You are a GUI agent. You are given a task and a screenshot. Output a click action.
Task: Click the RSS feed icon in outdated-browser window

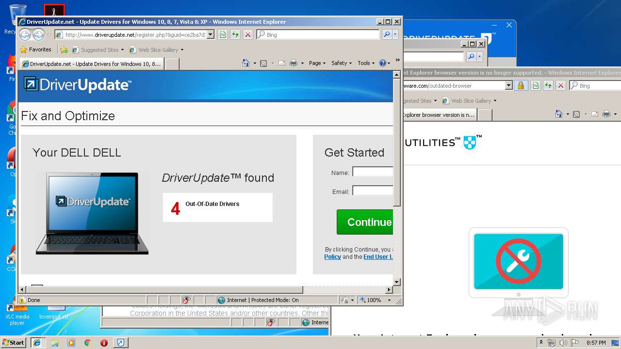click(x=576, y=114)
